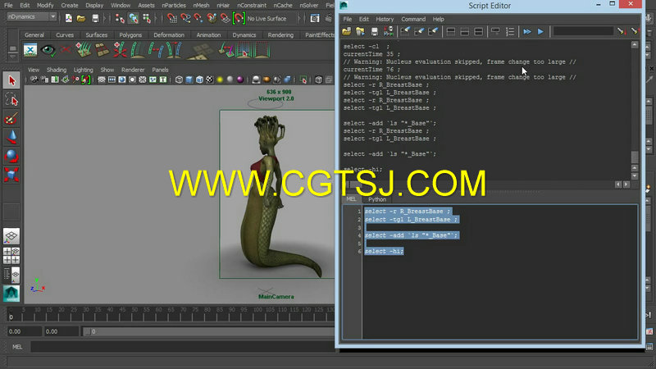Open the Script Editor File menu
Viewport: 656px width, 369px height.
click(x=347, y=19)
